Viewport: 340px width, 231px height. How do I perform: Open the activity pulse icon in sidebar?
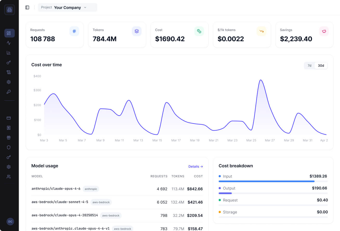pos(9,43)
